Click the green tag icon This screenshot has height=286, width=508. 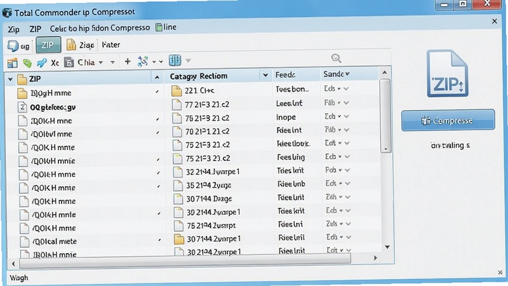point(27,62)
